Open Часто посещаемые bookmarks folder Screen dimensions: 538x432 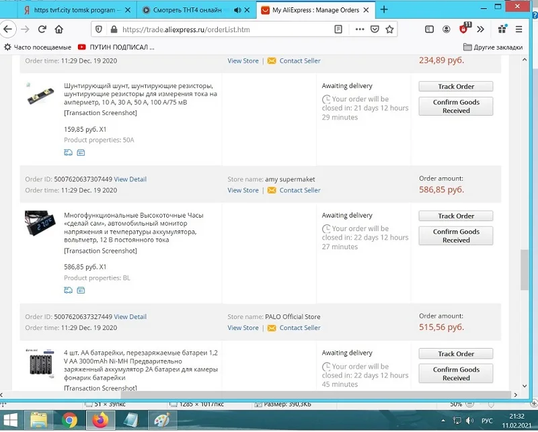(38, 47)
